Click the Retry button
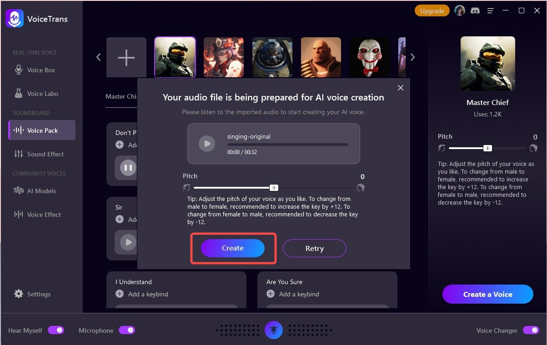The height and width of the screenshot is (345, 547). 314,248
